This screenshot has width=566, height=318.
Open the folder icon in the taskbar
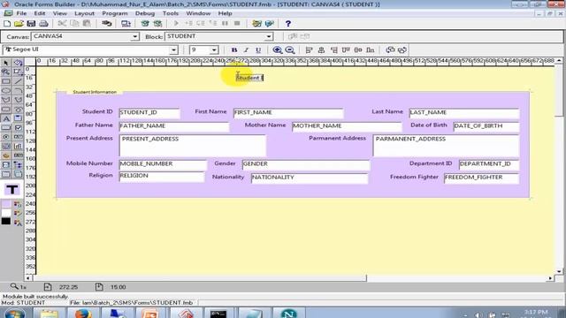point(50,313)
